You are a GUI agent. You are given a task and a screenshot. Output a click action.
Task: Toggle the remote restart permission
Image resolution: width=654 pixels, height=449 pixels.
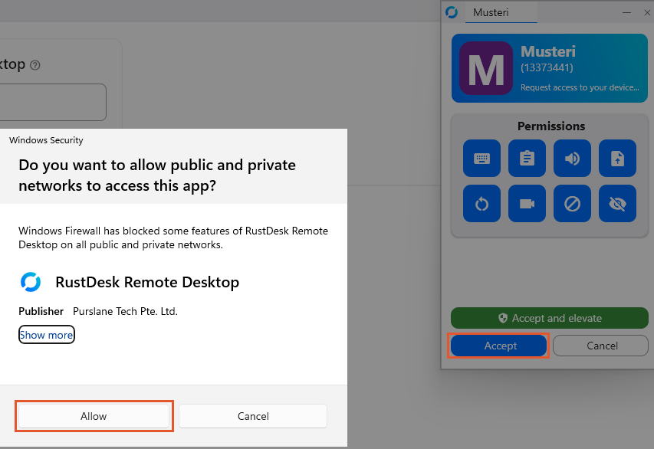(x=481, y=204)
